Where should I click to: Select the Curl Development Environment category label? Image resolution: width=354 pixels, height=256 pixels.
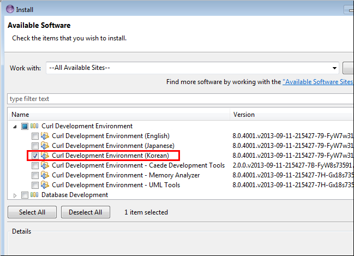[x=87, y=126]
